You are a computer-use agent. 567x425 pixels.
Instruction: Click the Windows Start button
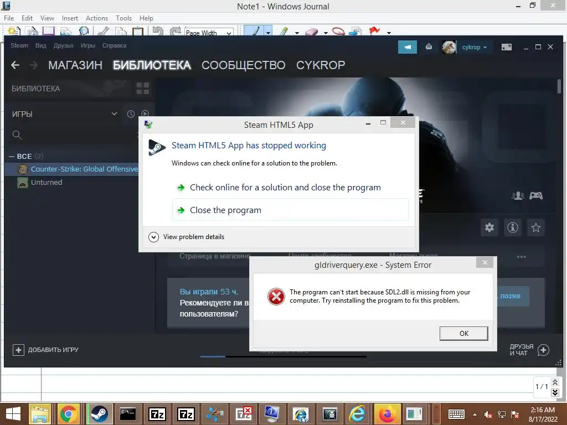point(13,414)
